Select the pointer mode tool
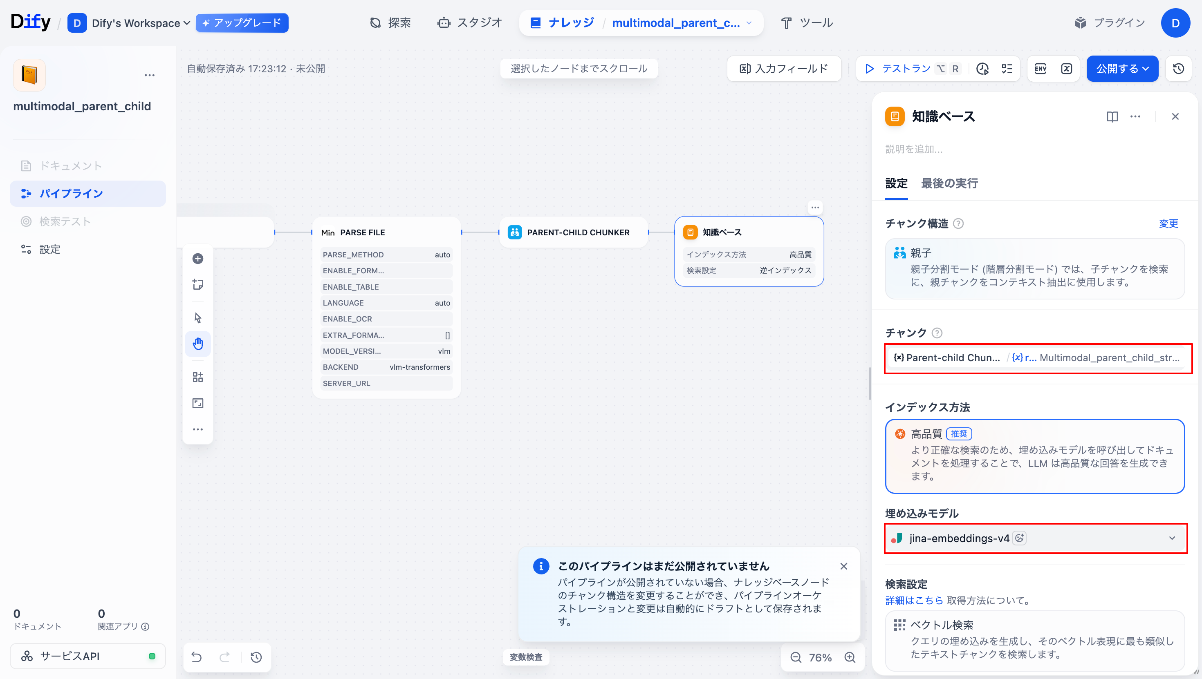1202x679 pixels. pyautogui.click(x=198, y=317)
